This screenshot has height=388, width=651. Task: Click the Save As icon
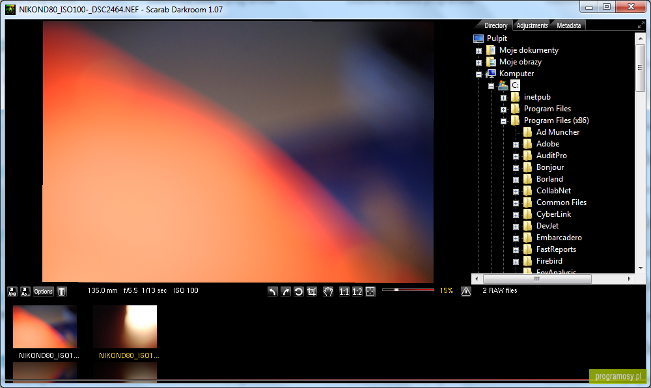point(25,291)
